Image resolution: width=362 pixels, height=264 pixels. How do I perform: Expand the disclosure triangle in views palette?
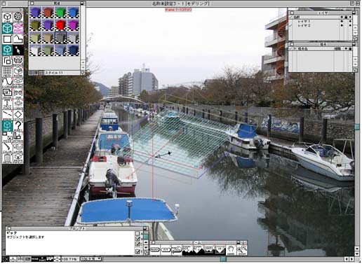click(x=295, y=49)
